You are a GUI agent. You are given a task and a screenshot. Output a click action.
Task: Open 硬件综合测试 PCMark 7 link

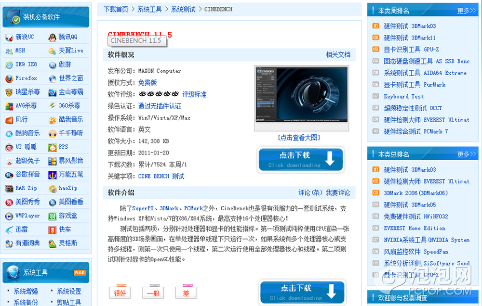coord(416,131)
